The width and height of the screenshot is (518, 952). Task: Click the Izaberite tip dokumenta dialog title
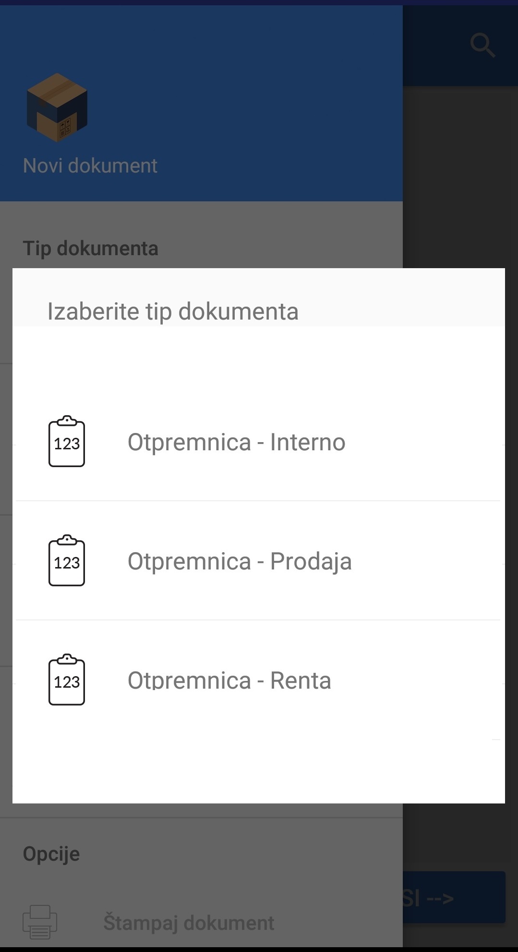point(173,311)
